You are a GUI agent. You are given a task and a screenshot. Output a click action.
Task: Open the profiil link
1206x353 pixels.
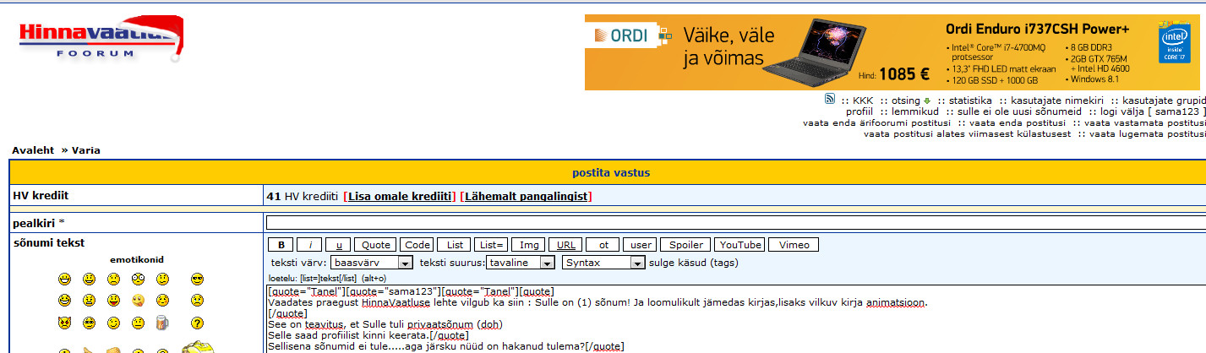pos(859,111)
